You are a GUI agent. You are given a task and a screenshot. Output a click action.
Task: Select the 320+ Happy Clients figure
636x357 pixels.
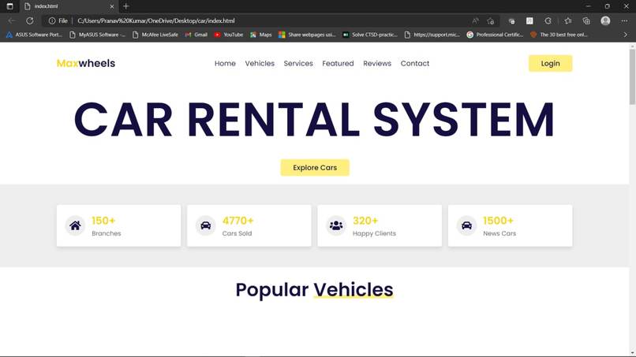coord(365,221)
